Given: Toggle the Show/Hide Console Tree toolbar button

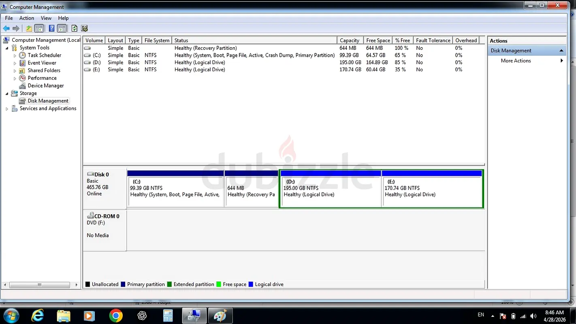Looking at the screenshot, I should (39, 28).
